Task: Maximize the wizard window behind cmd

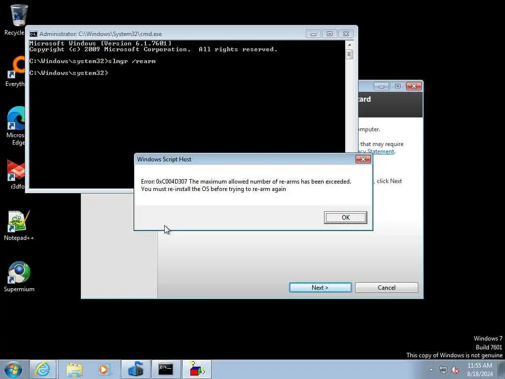Action: (x=397, y=86)
